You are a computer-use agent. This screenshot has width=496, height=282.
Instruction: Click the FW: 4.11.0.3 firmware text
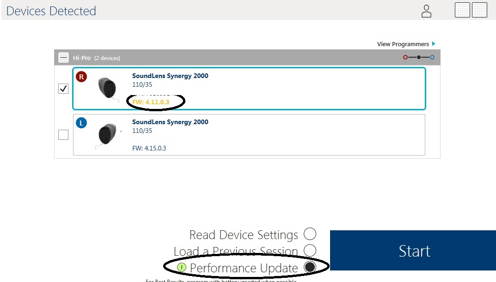[151, 102]
